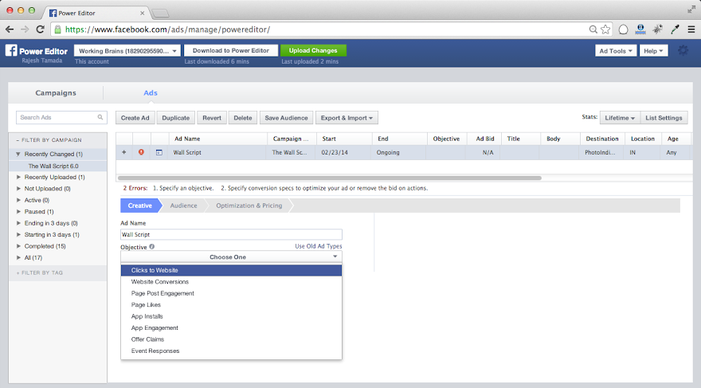Open the Export & Import dropdown
This screenshot has height=388, width=701.
pos(347,118)
